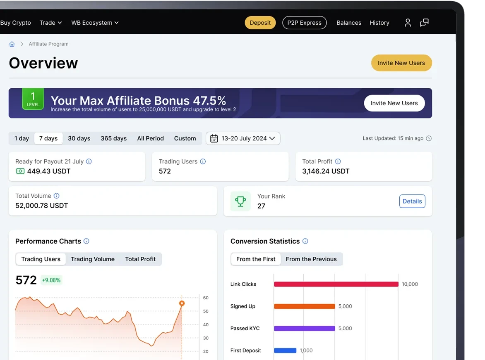485x360 pixels.
Task: Switch conversion view to From the Previous
Action: pos(311,259)
